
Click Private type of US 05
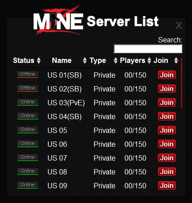pos(105,130)
